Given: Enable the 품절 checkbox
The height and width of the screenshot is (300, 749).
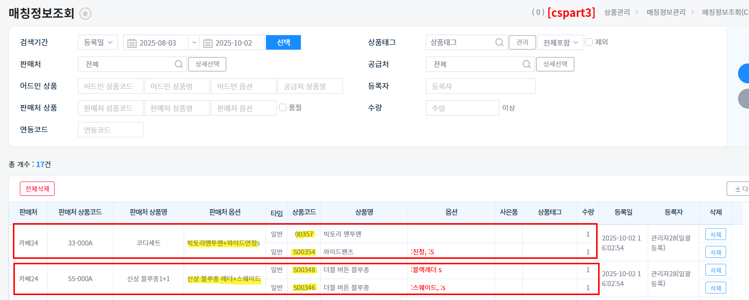Looking at the screenshot, I should click(x=283, y=107).
